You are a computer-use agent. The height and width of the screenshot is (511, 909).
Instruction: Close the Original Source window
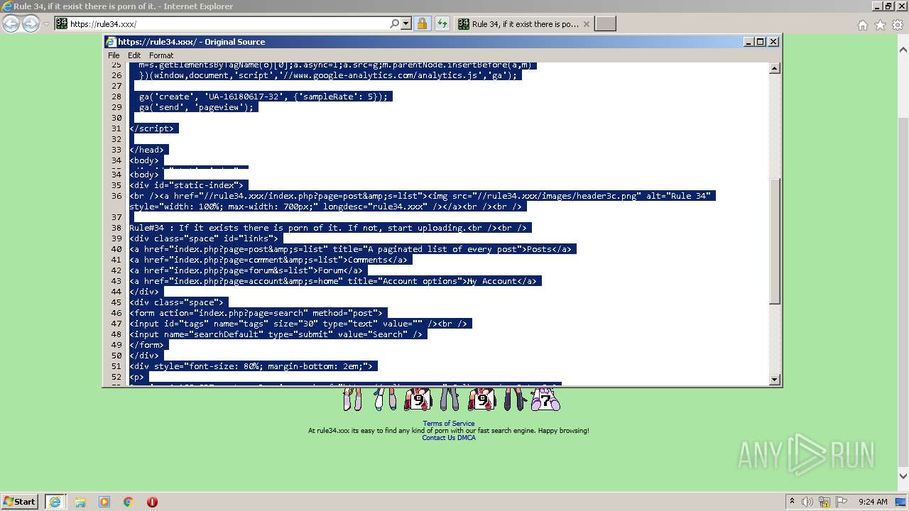(x=773, y=42)
